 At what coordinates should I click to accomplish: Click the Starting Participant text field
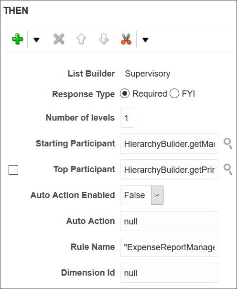[169, 144]
